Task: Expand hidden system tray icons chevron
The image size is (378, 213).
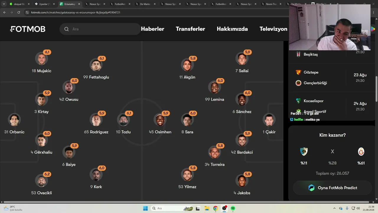Action: coord(335,209)
